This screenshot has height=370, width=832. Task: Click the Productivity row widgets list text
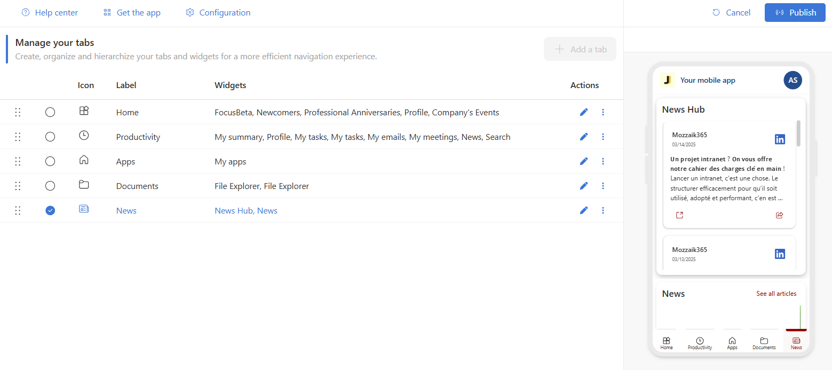[x=362, y=137]
